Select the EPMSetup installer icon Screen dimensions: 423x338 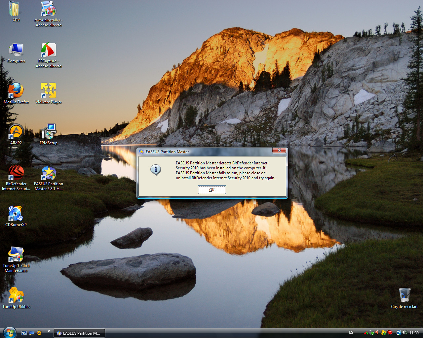(x=49, y=134)
